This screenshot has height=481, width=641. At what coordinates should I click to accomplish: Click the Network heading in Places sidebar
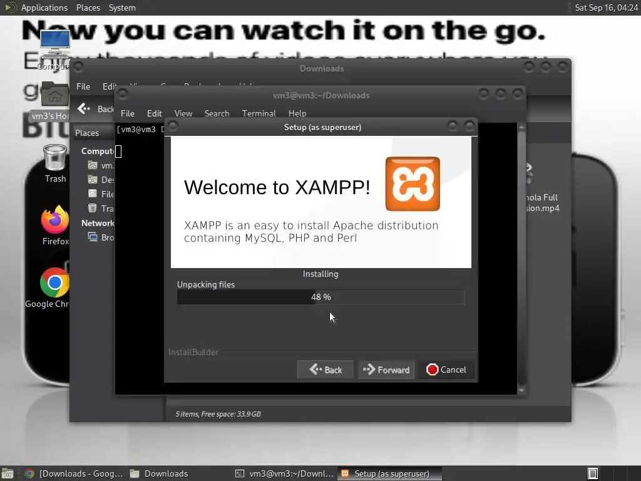pyautogui.click(x=97, y=223)
